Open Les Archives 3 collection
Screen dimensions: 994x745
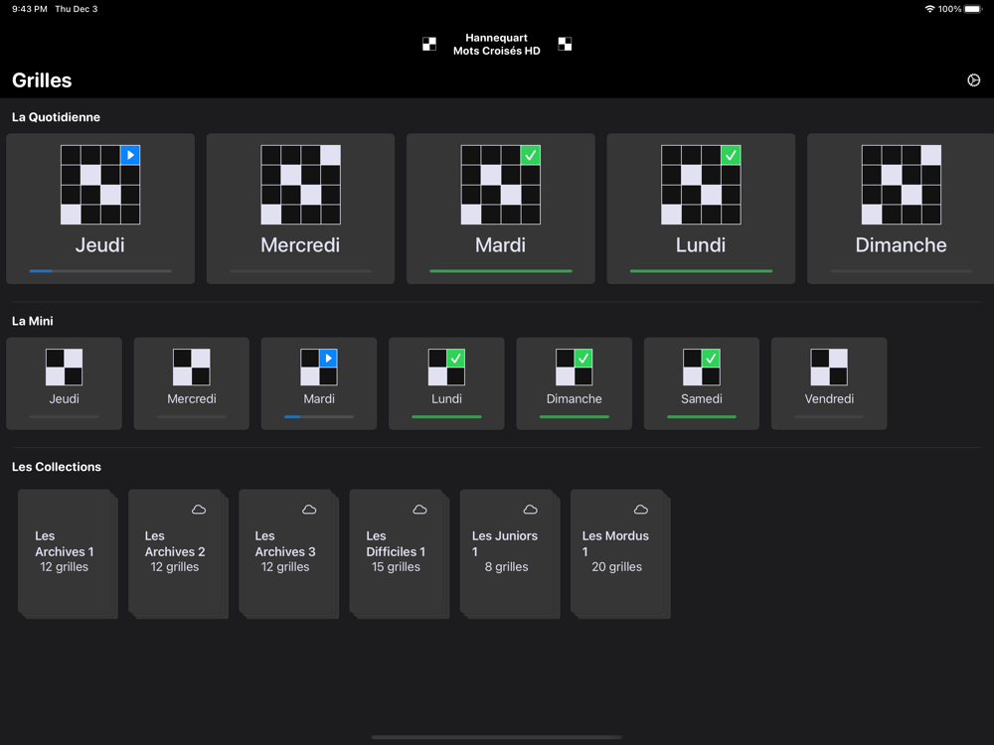click(x=288, y=553)
